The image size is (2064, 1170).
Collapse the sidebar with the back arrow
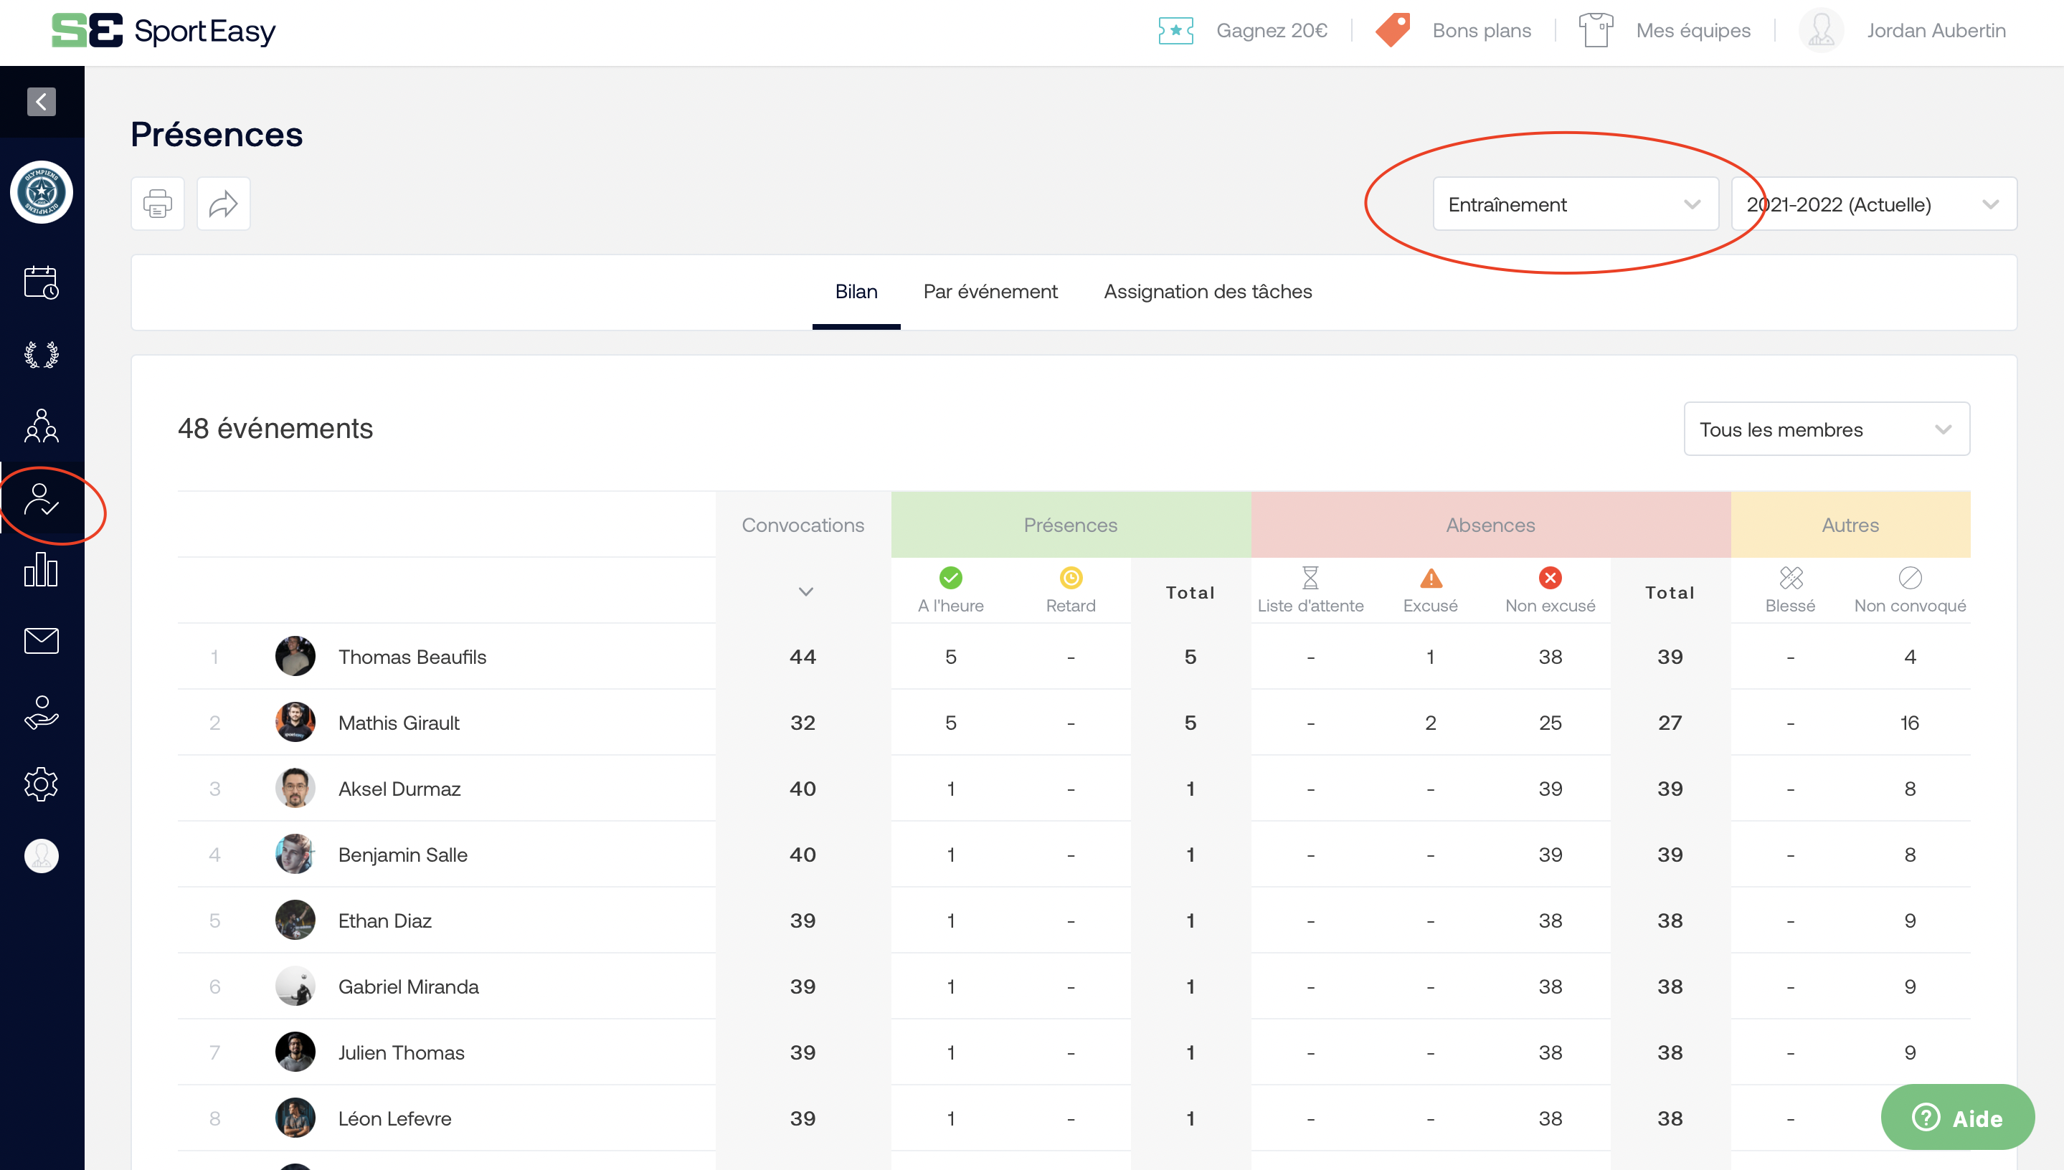tap(41, 102)
